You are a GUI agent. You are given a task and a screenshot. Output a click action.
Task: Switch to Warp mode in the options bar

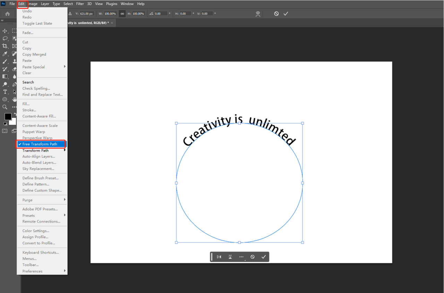coord(257,14)
